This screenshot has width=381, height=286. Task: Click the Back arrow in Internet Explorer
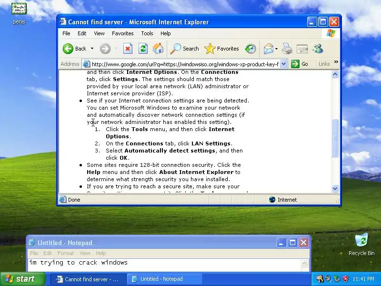click(x=68, y=49)
